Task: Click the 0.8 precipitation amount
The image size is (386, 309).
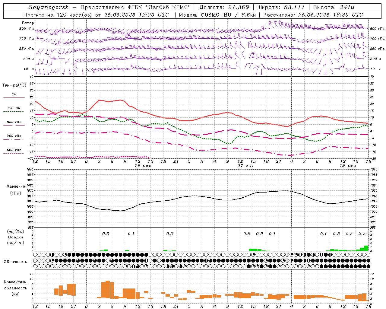Action: (336, 234)
